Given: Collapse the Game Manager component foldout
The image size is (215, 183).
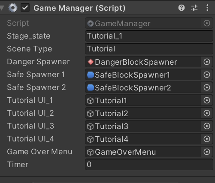Looking at the screenshot, I should click(x=2, y=8).
